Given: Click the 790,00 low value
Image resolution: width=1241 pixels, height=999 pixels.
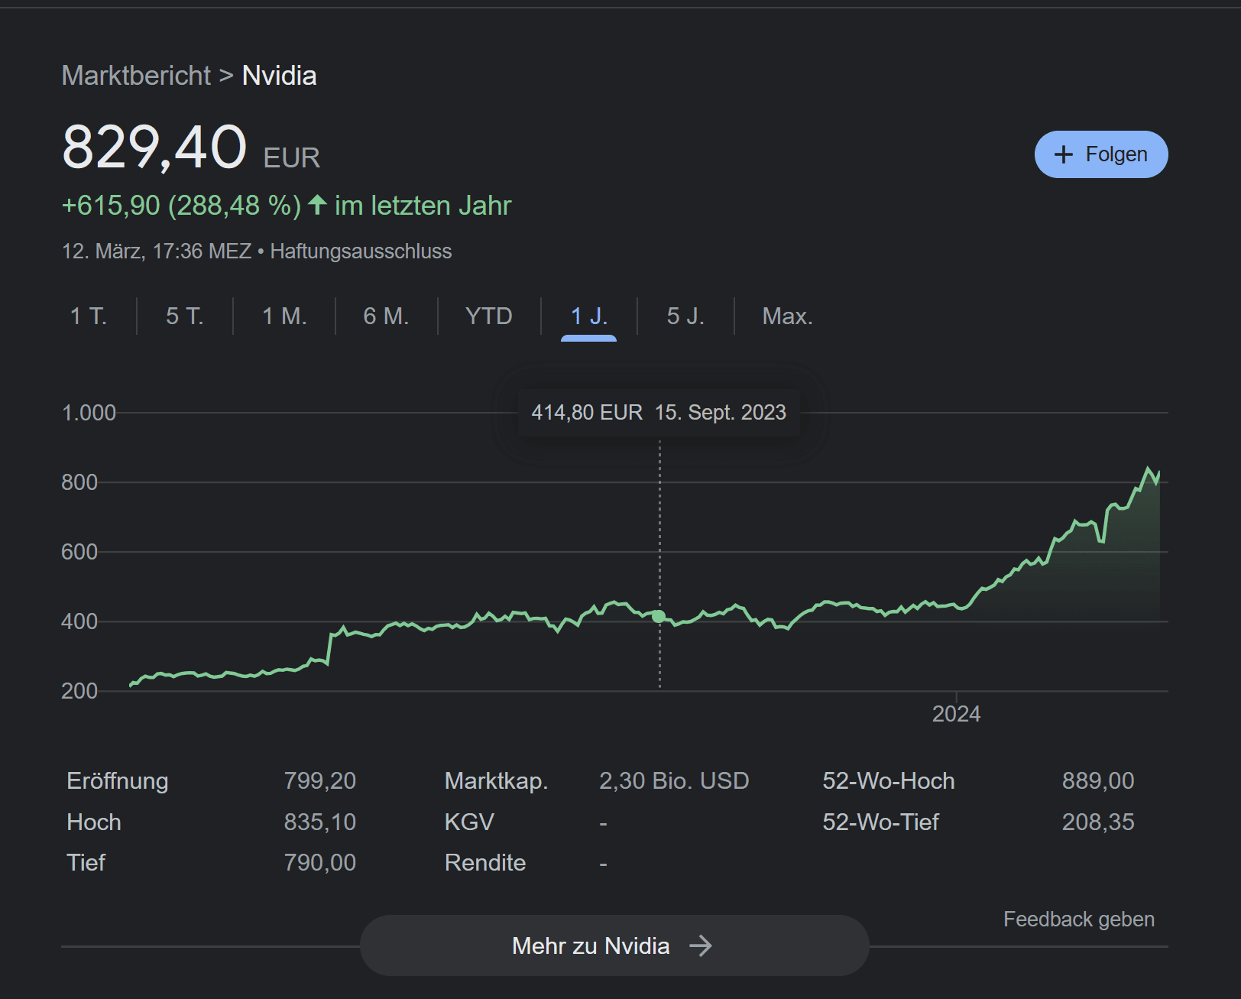Looking at the screenshot, I should click(x=319, y=862).
